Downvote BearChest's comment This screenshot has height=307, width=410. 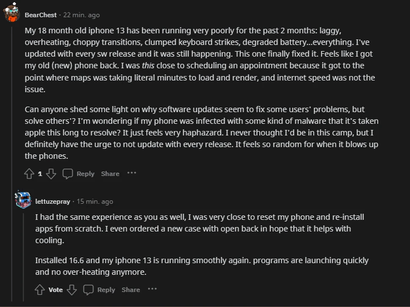(51, 174)
